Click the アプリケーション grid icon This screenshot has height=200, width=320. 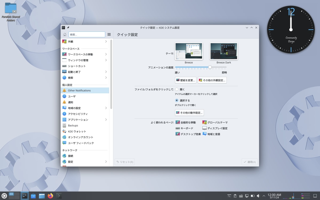(64, 120)
